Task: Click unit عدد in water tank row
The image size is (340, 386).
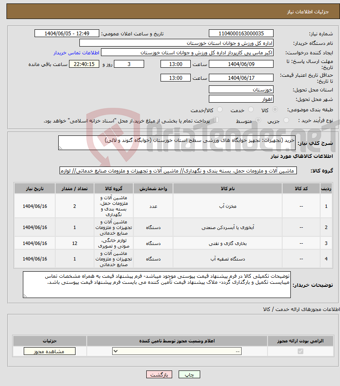Action: point(153,206)
